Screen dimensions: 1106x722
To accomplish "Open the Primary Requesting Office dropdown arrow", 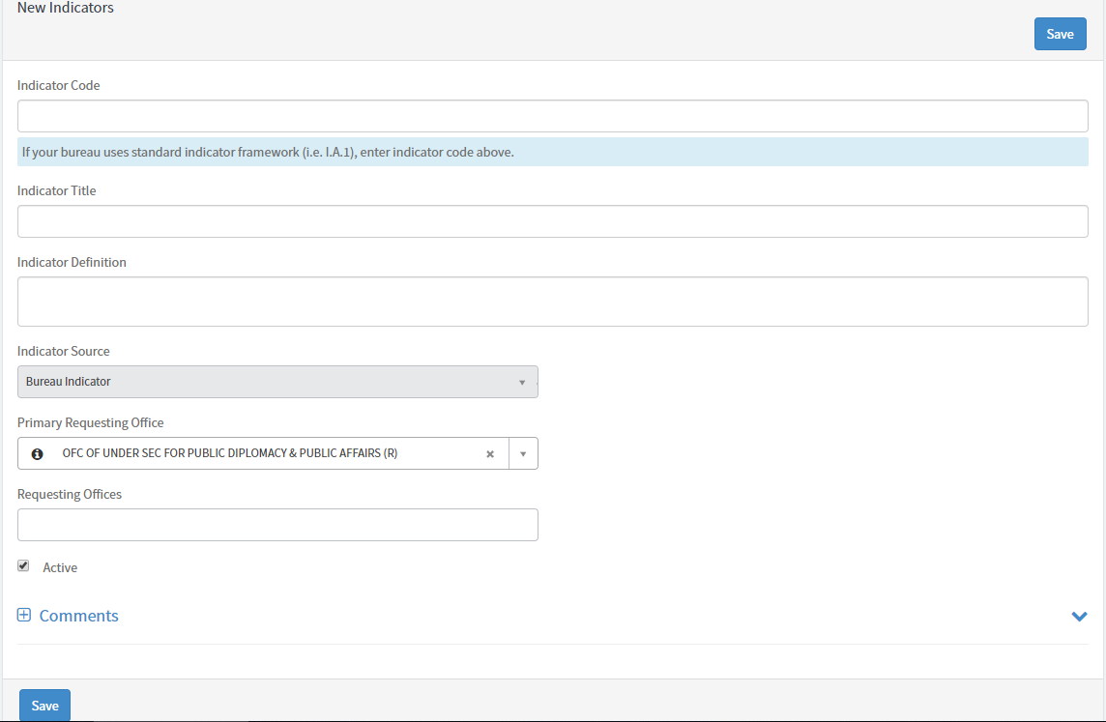I will coord(523,453).
